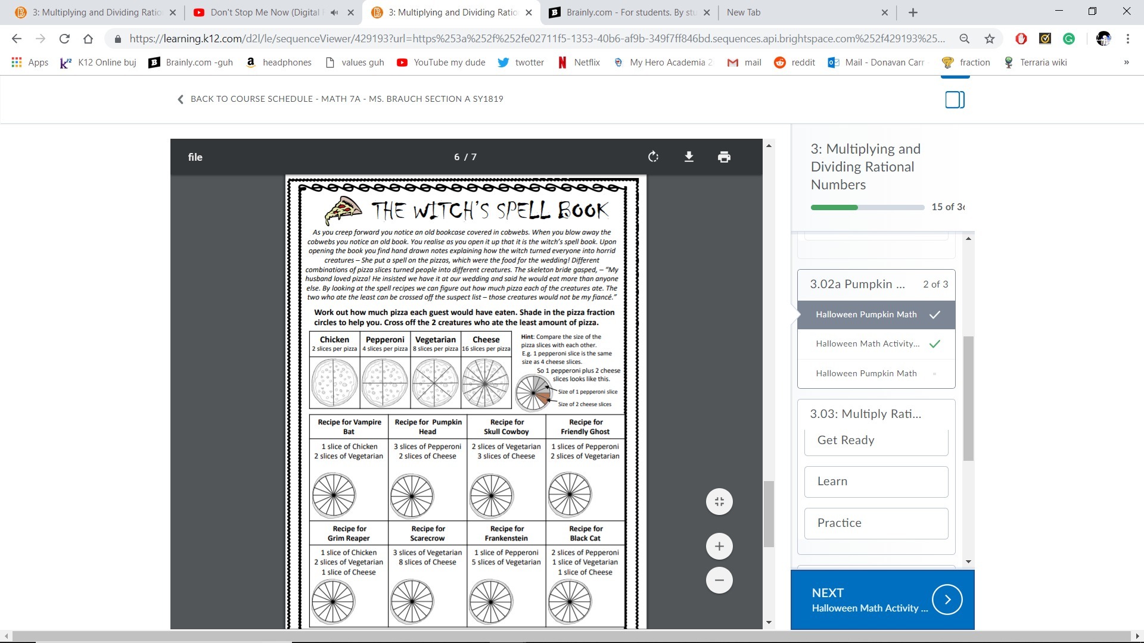The height and width of the screenshot is (643, 1144).
Task: Mute the Don't Stop Me Now tab
Action: pos(334,13)
